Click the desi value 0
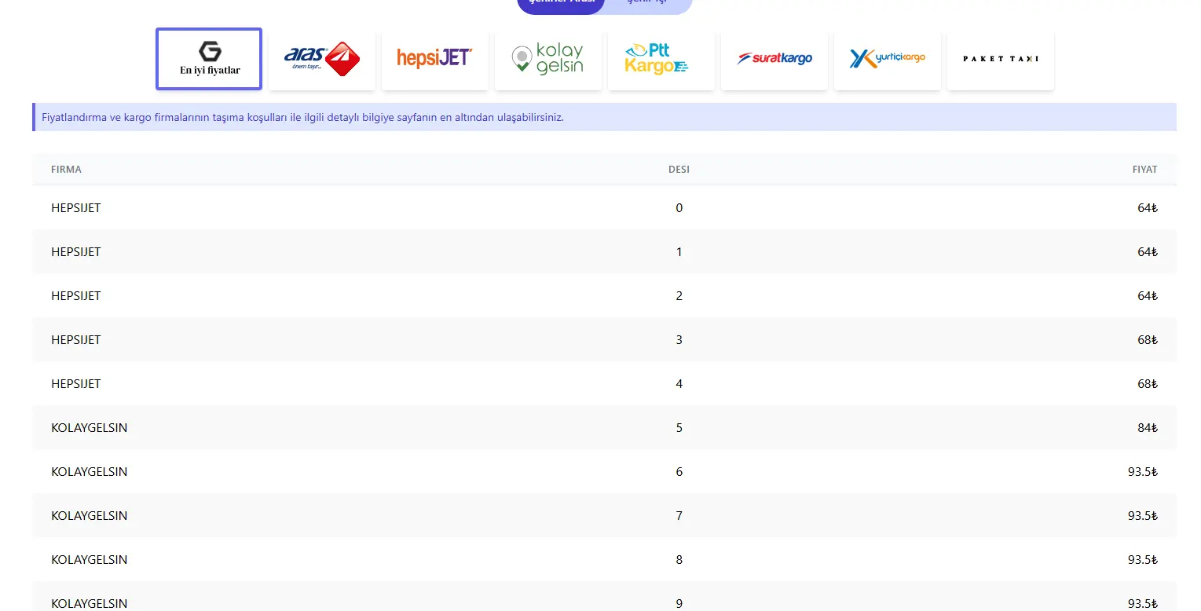Screen dimensions: 1201x611 pos(679,208)
